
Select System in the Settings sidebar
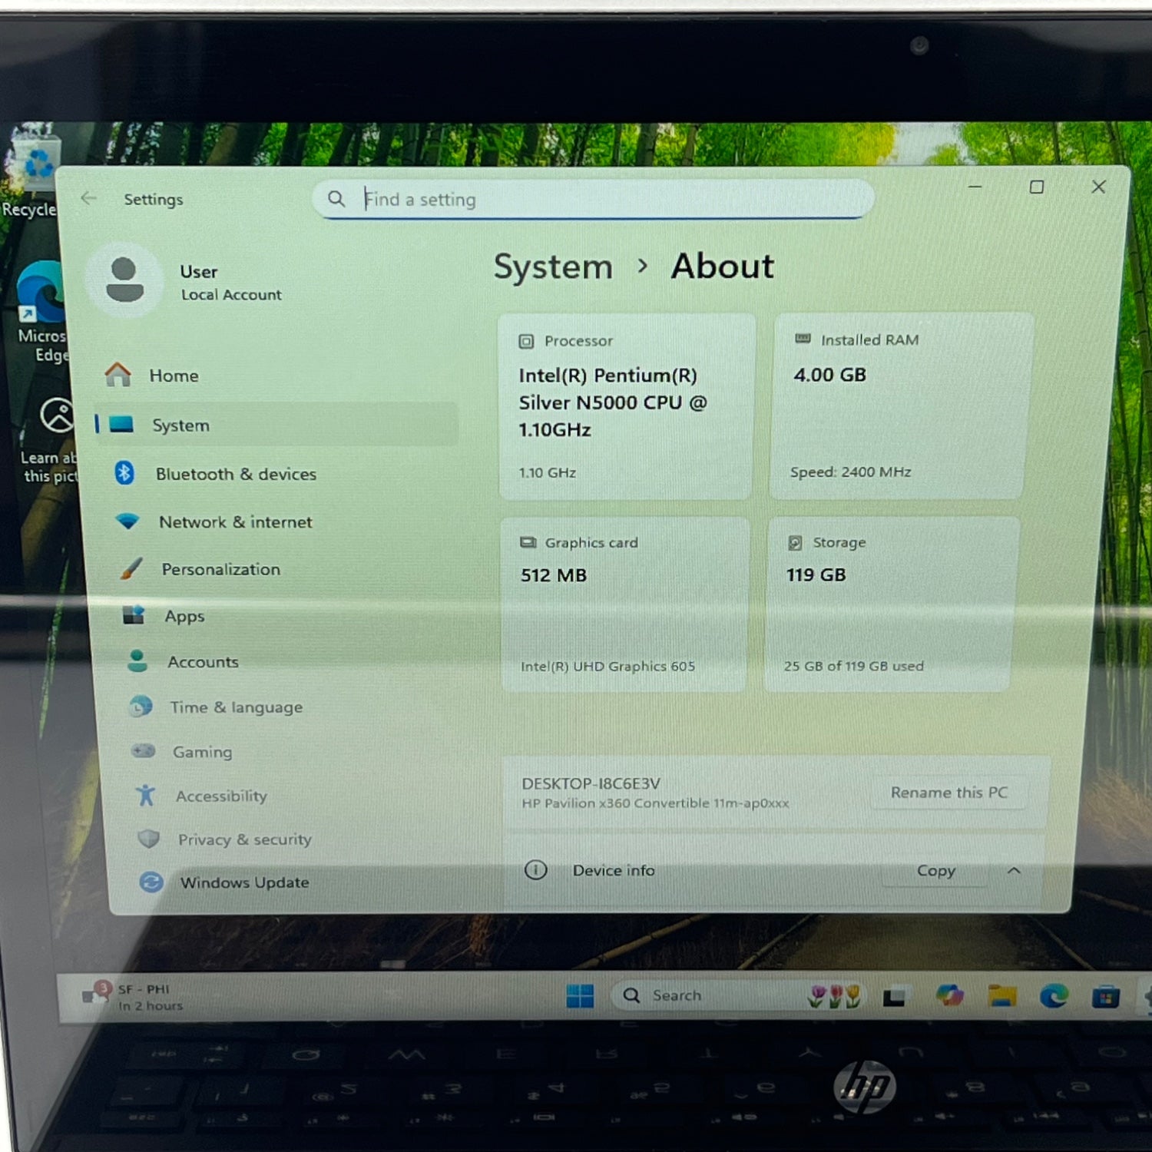point(276,425)
